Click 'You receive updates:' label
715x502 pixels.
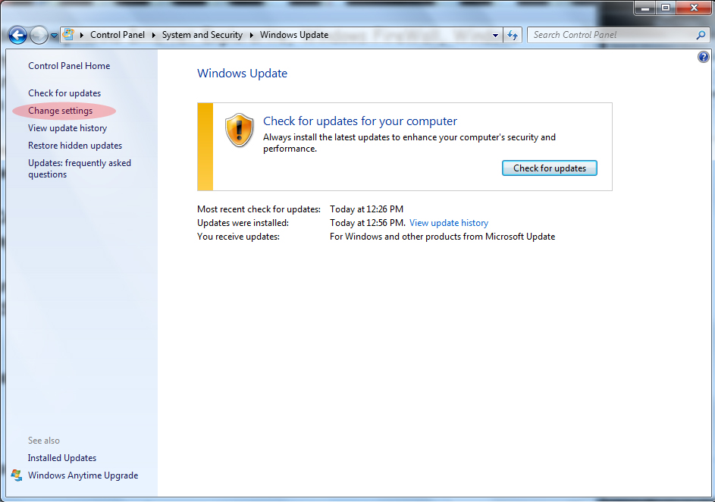coord(238,237)
